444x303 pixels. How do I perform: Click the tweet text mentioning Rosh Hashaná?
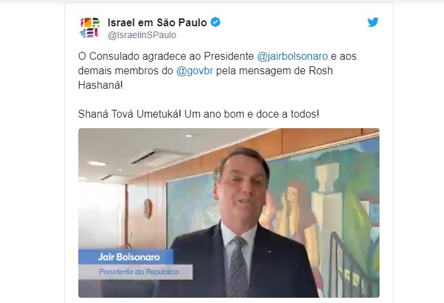click(217, 71)
